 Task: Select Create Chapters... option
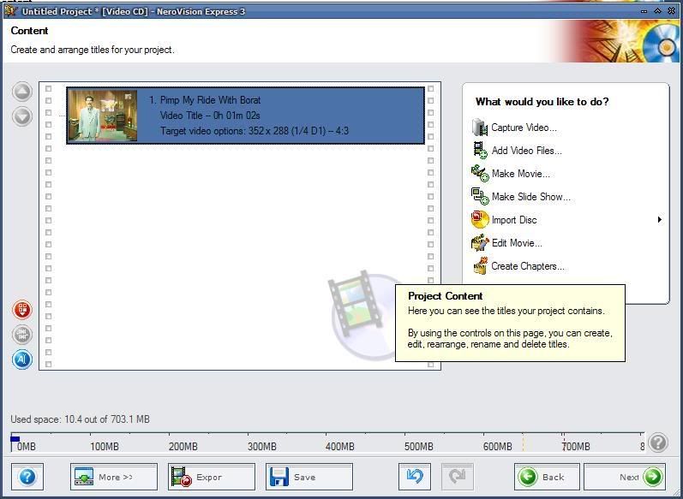528,266
